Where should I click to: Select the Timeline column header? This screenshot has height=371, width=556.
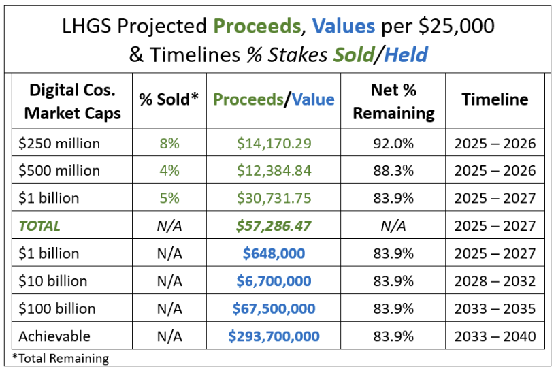(x=495, y=99)
